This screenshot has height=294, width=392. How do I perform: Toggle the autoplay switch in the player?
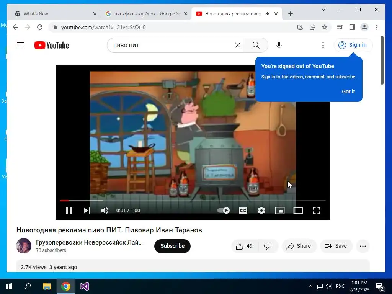point(224,211)
